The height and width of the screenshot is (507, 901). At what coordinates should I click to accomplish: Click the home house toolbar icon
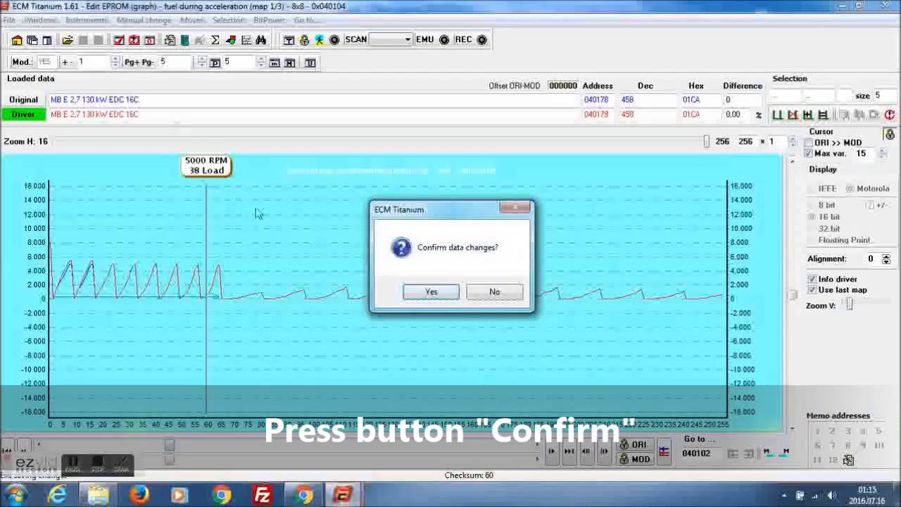coord(17,40)
